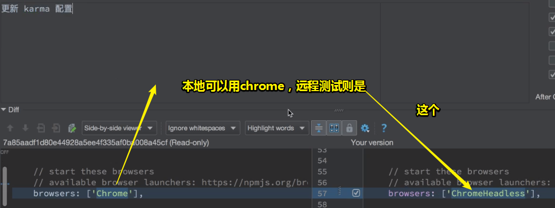Click '// start these browsers' in left pane
Screen dimensions: 555x208
94,172
